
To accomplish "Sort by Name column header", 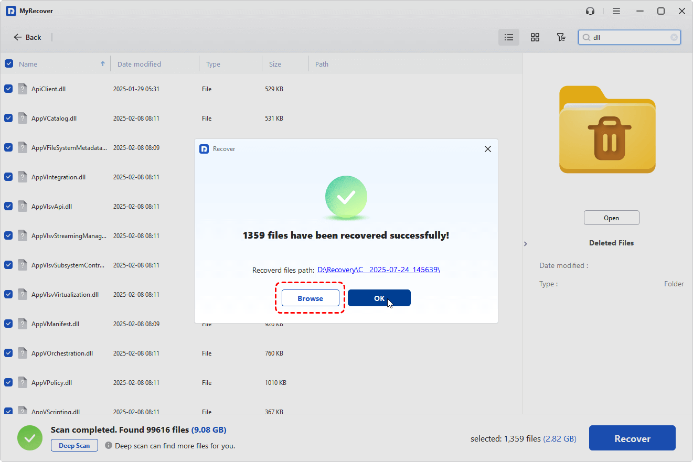I will [28, 64].
